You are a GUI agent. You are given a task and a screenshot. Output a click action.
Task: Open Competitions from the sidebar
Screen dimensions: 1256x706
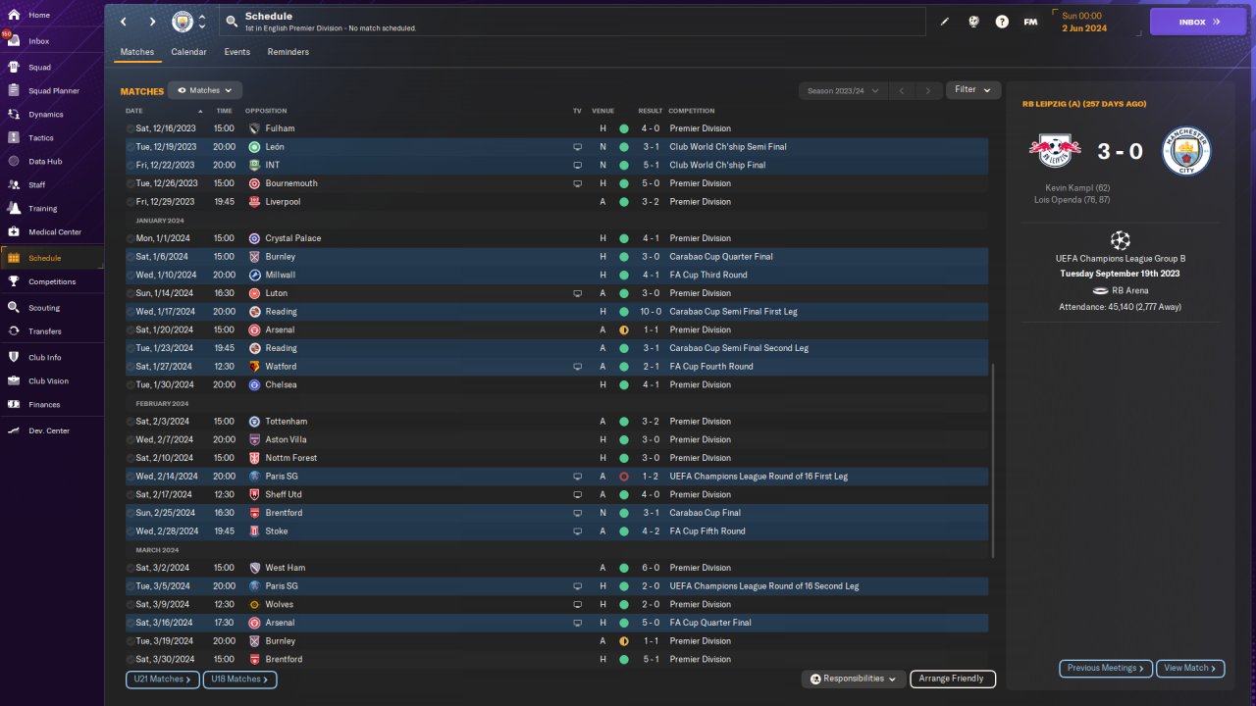tap(52, 281)
